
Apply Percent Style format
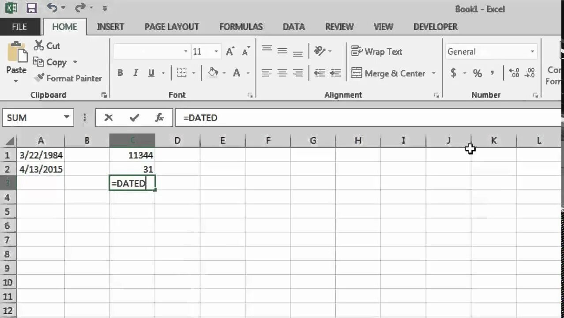[478, 73]
